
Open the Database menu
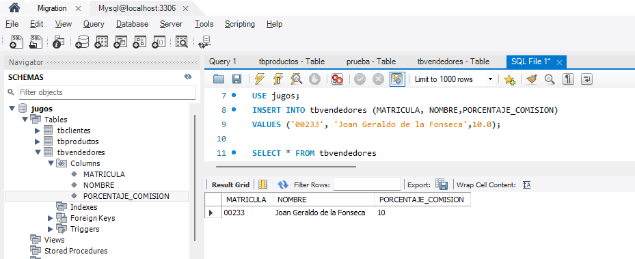click(x=133, y=24)
